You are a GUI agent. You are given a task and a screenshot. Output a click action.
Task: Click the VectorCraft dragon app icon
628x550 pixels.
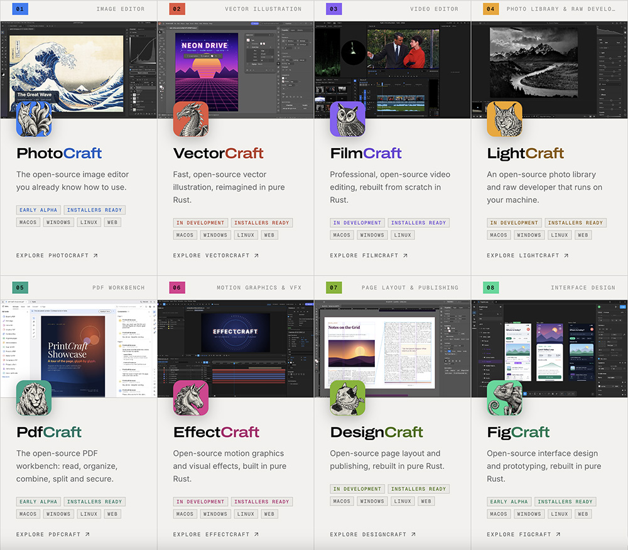pos(191,119)
